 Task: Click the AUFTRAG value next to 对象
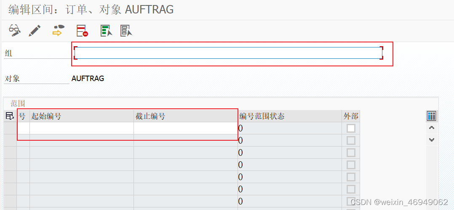click(x=88, y=78)
